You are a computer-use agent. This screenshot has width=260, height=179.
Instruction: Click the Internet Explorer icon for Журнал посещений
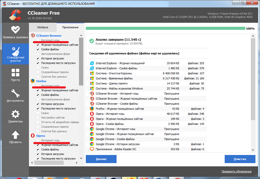coord(92,63)
